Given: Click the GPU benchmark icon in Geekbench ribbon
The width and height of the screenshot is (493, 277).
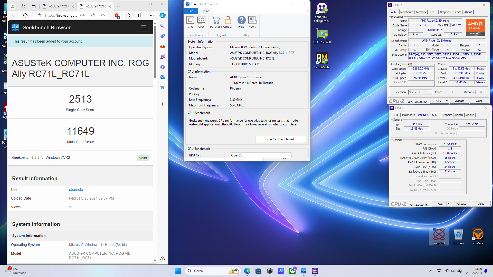Looking at the screenshot, I should pyautogui.click(x=201, y=22).
